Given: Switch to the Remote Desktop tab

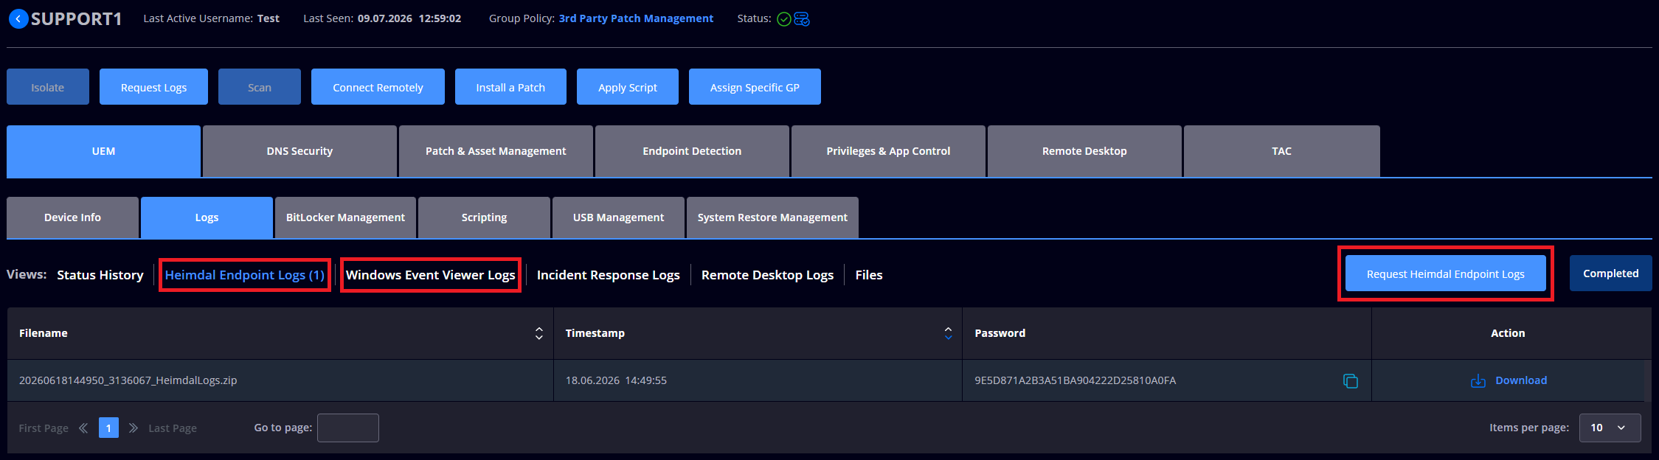Looking at the screenshot, I should pyautogui.click(x=1084, y=151).
